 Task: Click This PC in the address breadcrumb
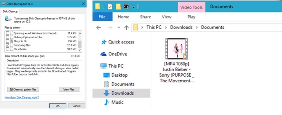click(x=154, y=27)
